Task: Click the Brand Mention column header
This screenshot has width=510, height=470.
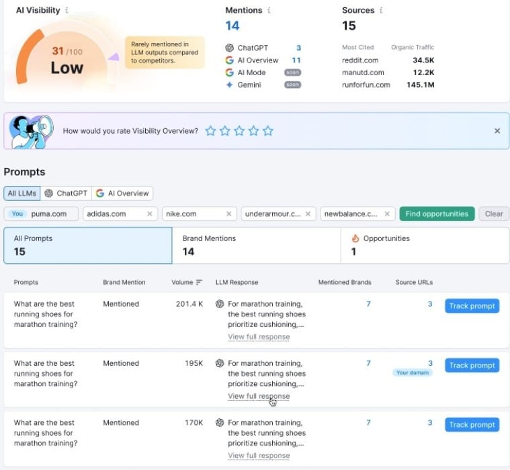Action: 124,282
